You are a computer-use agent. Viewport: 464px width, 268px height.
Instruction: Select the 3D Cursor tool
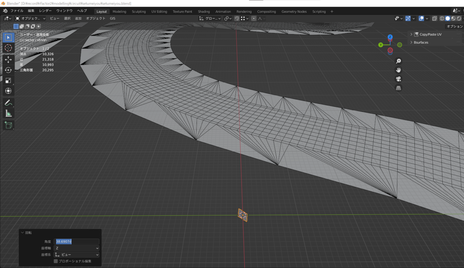click(x=9, y=48)
